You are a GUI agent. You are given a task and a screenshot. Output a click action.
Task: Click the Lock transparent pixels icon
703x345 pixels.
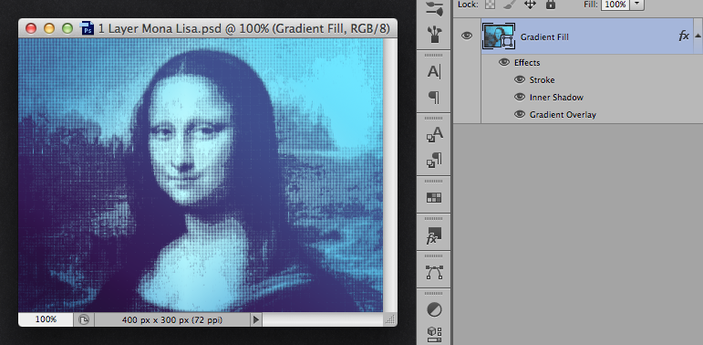point(490,5)
